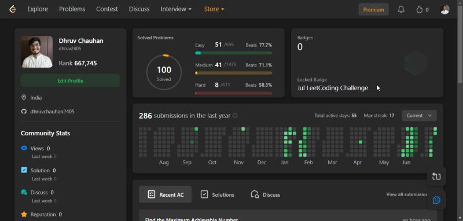This screenshot has height=221, width=463.
Task: Click the Community Stats heading
Action: tap(46, 134)
